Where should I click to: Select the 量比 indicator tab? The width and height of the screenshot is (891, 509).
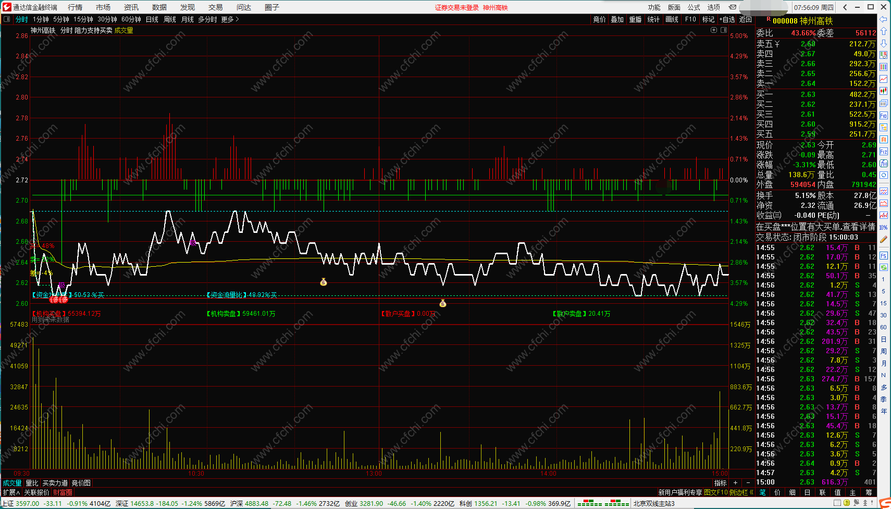pyautogui.click(x=32, y=483)
